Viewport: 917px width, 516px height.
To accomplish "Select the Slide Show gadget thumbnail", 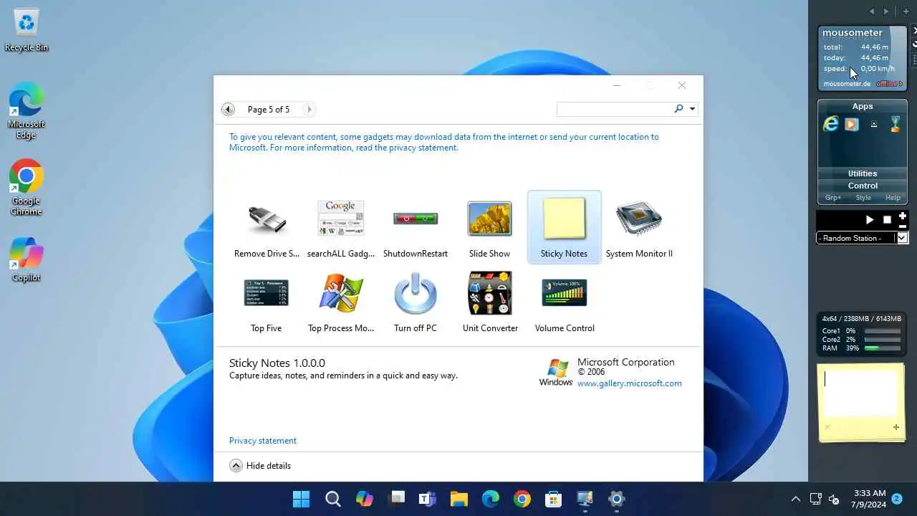I will (490, 219).
